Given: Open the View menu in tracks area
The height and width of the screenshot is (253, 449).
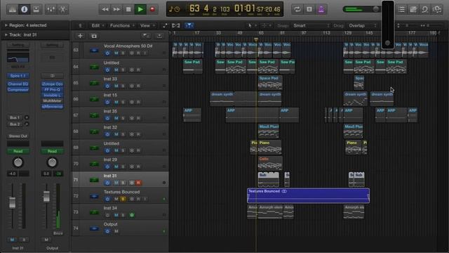Looking at the screenshot, I should coord(147,25).
